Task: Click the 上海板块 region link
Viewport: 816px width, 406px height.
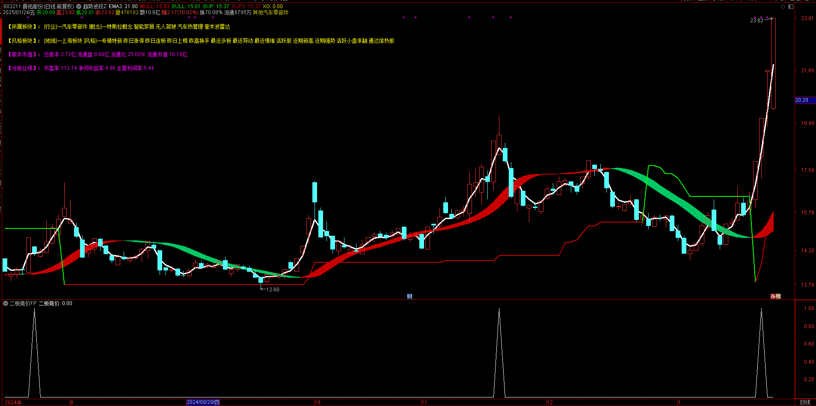Action: (x=72, y=41)
